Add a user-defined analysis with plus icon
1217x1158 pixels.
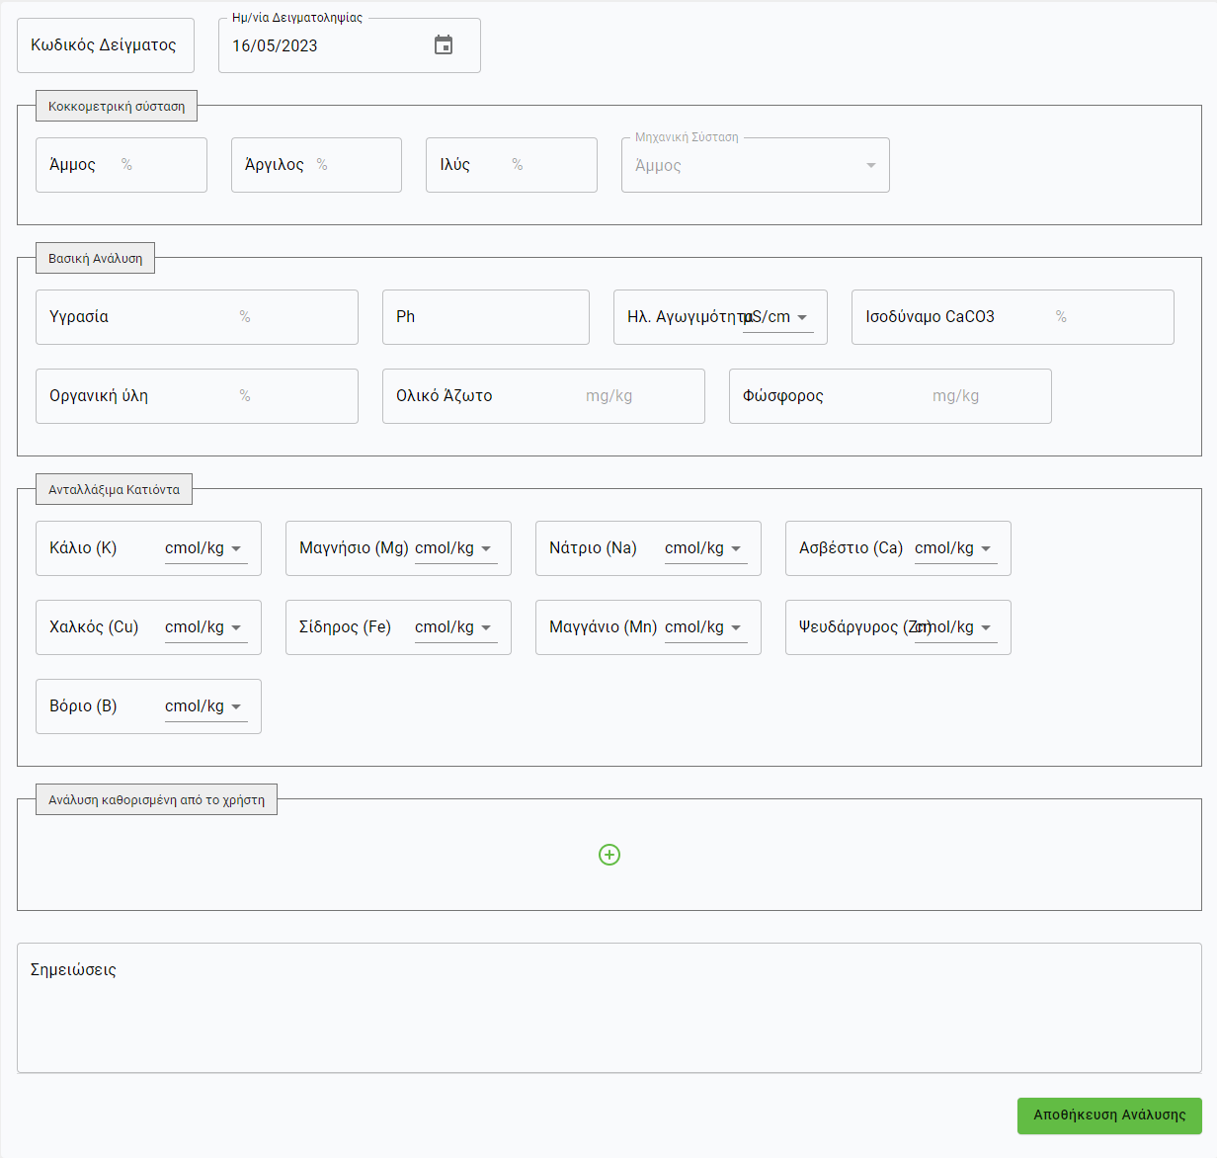609,855
